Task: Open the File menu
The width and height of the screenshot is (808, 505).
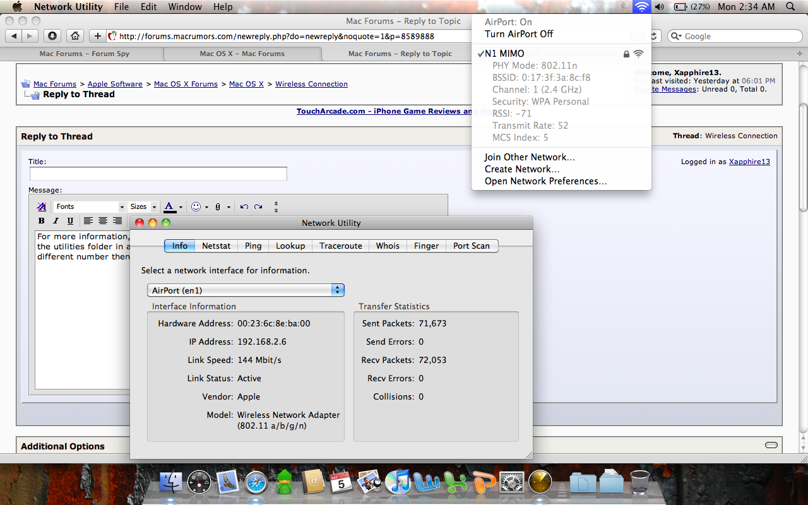Action: pyautogui.click(x=122, y=7)
